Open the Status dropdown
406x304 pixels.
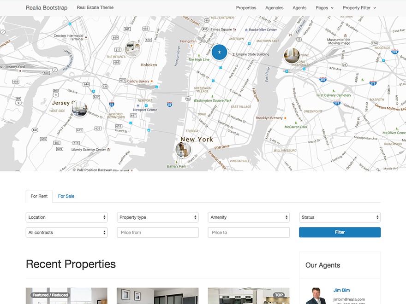pos(340,217)
